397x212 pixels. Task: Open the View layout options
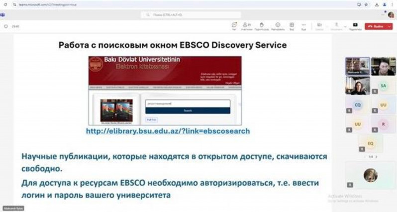[292, 26]
